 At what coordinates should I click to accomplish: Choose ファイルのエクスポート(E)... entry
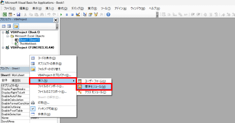click(53, 92)
